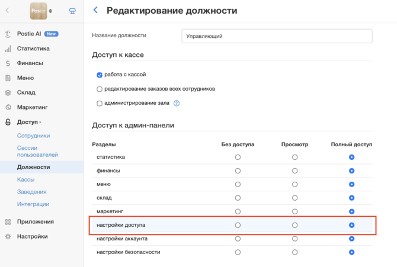Open Приложения in sidebar
397x267 pixels.
point(36,221)
